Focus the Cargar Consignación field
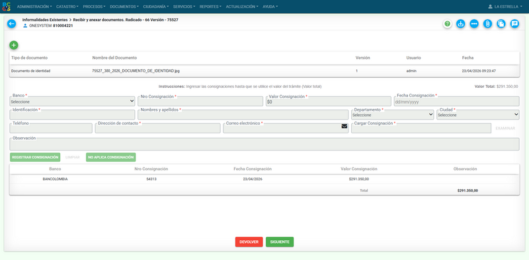529x260 pixels. click(x=421, y=128)
